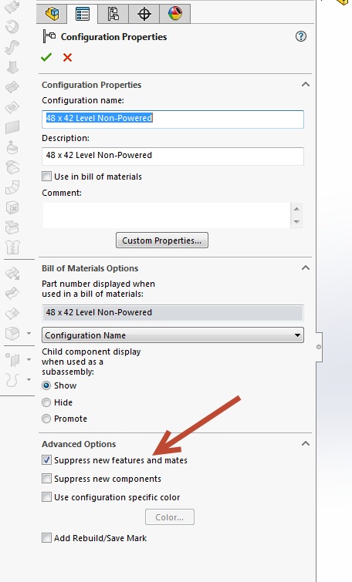Image resolution: width=352 pixels, height=582 pixels.
Task: Select the Fillet tool icon
Action: click(12, 333)
